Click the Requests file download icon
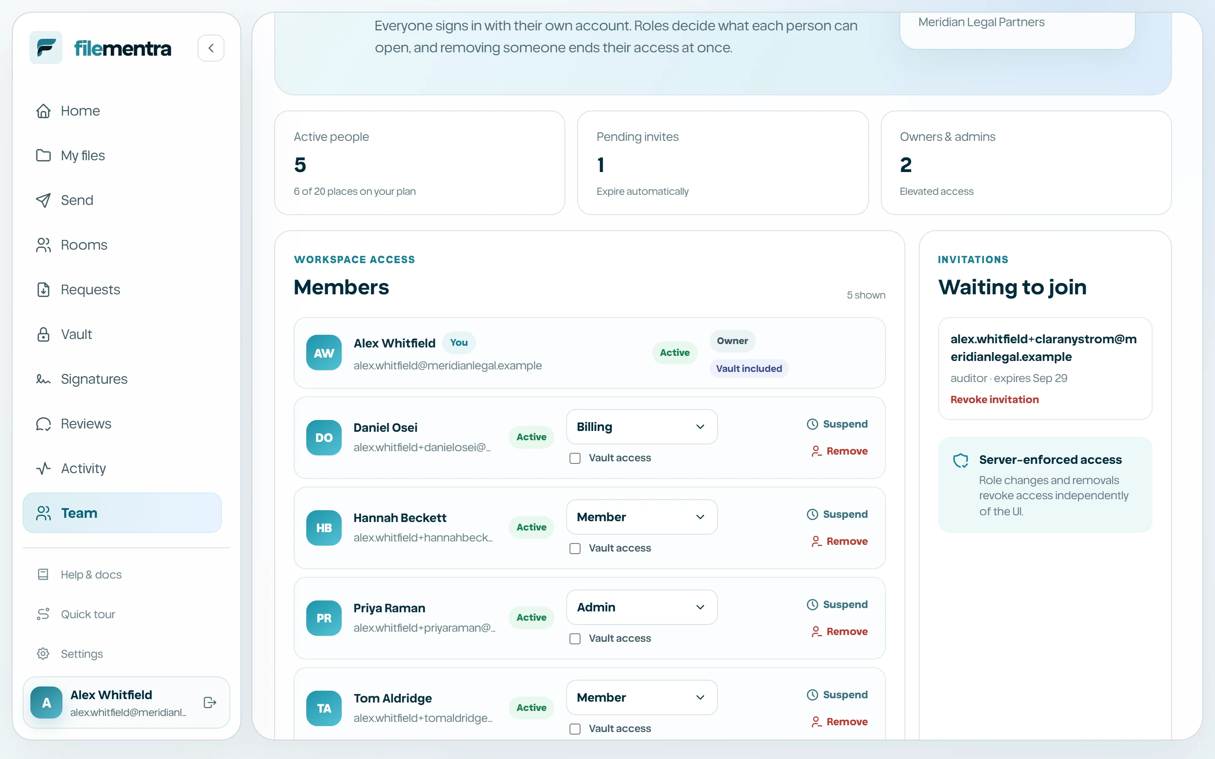1215x759 pixels. point(44,289)
